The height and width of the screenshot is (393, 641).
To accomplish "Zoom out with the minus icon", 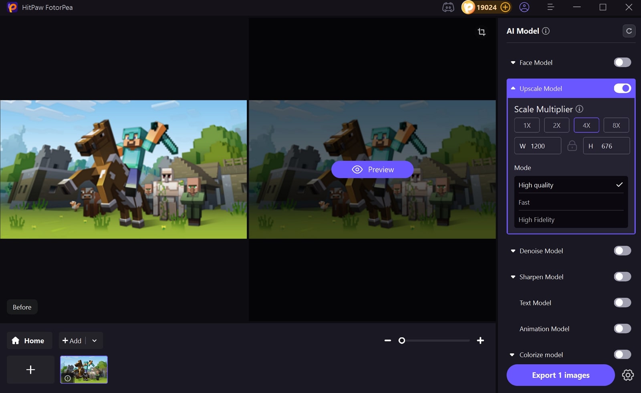I will tap(387, 341).
